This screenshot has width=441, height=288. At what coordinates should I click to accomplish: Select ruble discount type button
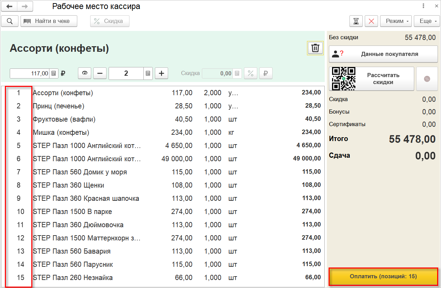point(266,73)
